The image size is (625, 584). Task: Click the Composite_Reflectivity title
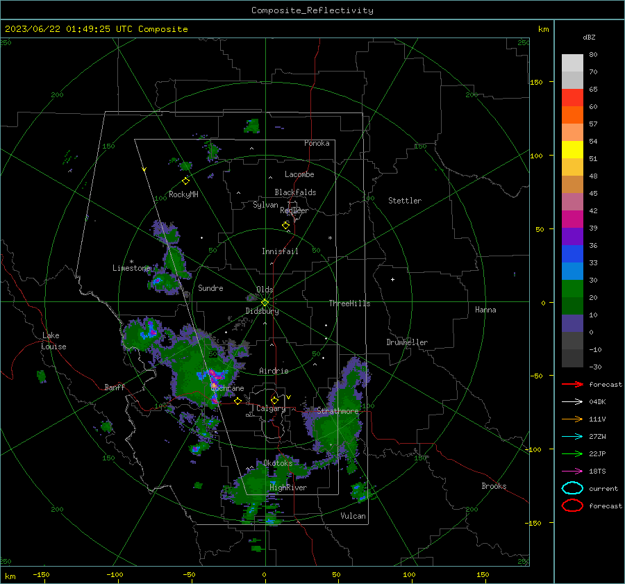coord(312,10)
